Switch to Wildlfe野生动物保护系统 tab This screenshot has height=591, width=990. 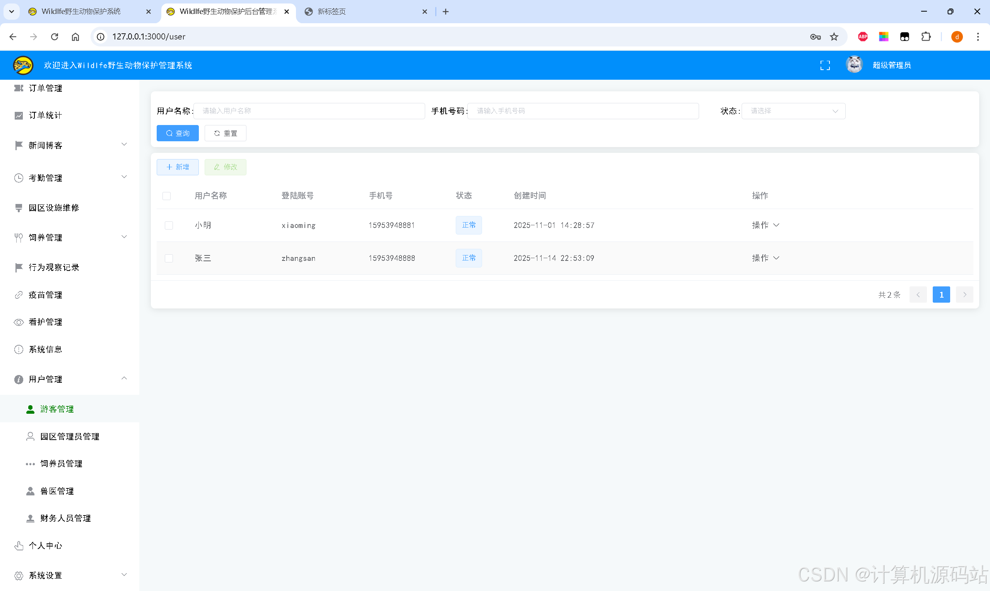(90, 12)
